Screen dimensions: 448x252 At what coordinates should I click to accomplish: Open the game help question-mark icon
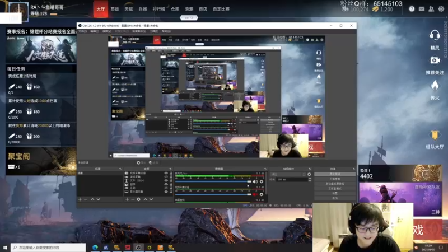pos(412,9)
